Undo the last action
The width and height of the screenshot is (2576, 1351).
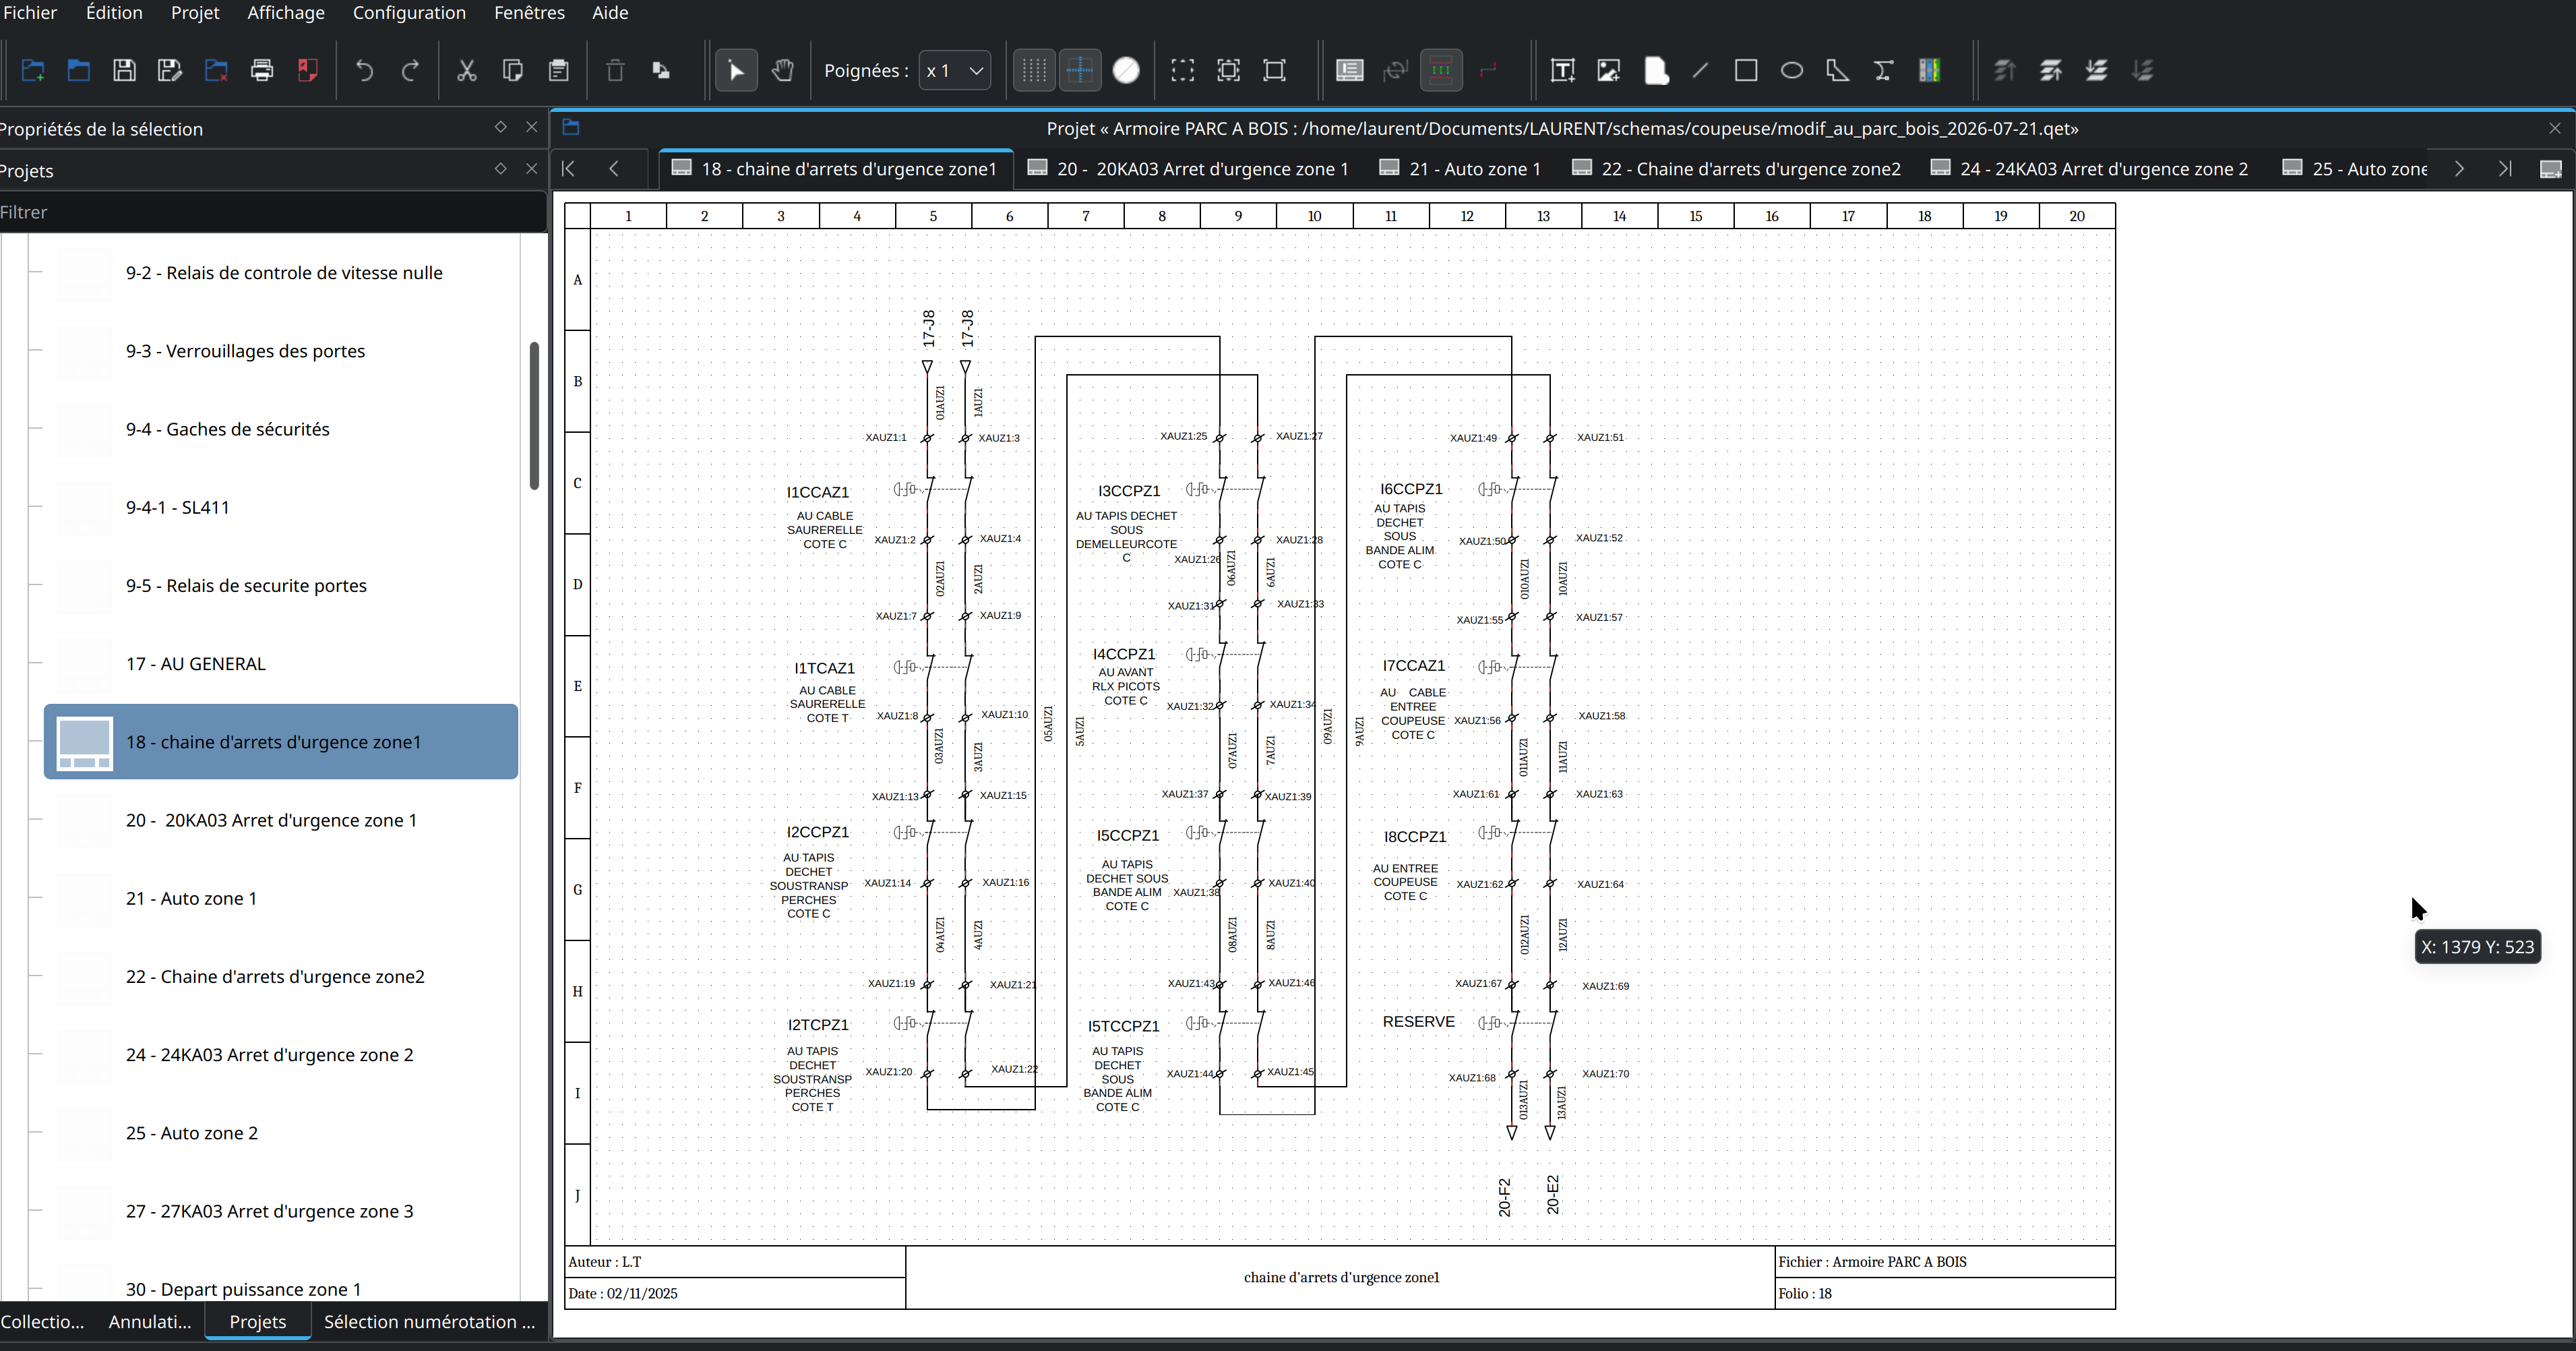pos(364,70)
